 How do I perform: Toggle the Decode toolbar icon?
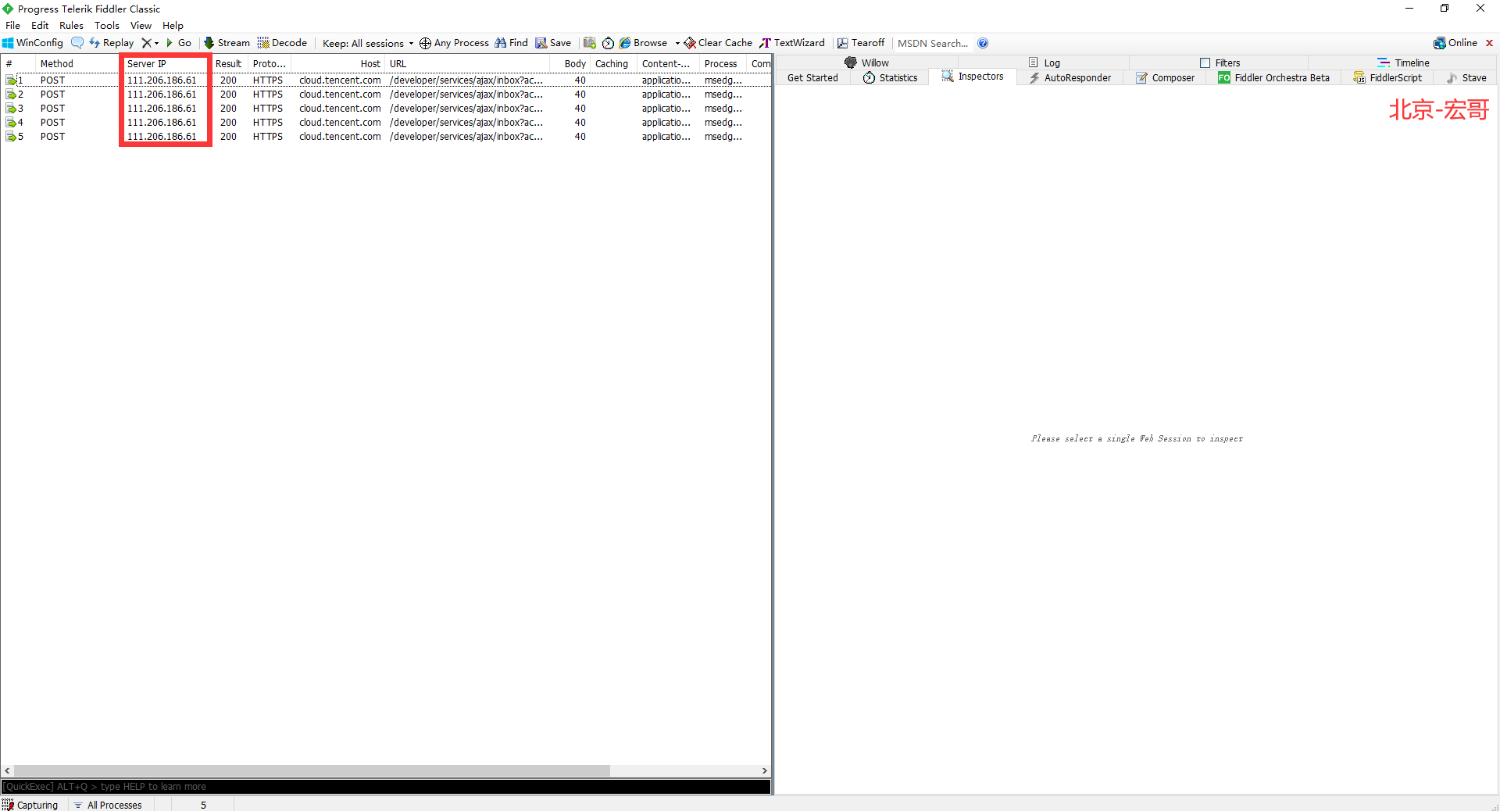(282, 43)
